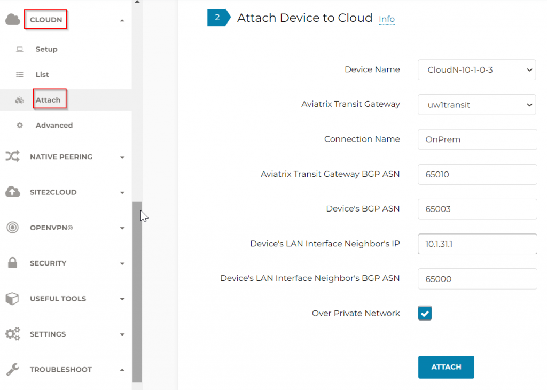Click the sidebar scrollbar thumb
The width and height of the screenshot is (547, 390).
click(x=137, y=292)
